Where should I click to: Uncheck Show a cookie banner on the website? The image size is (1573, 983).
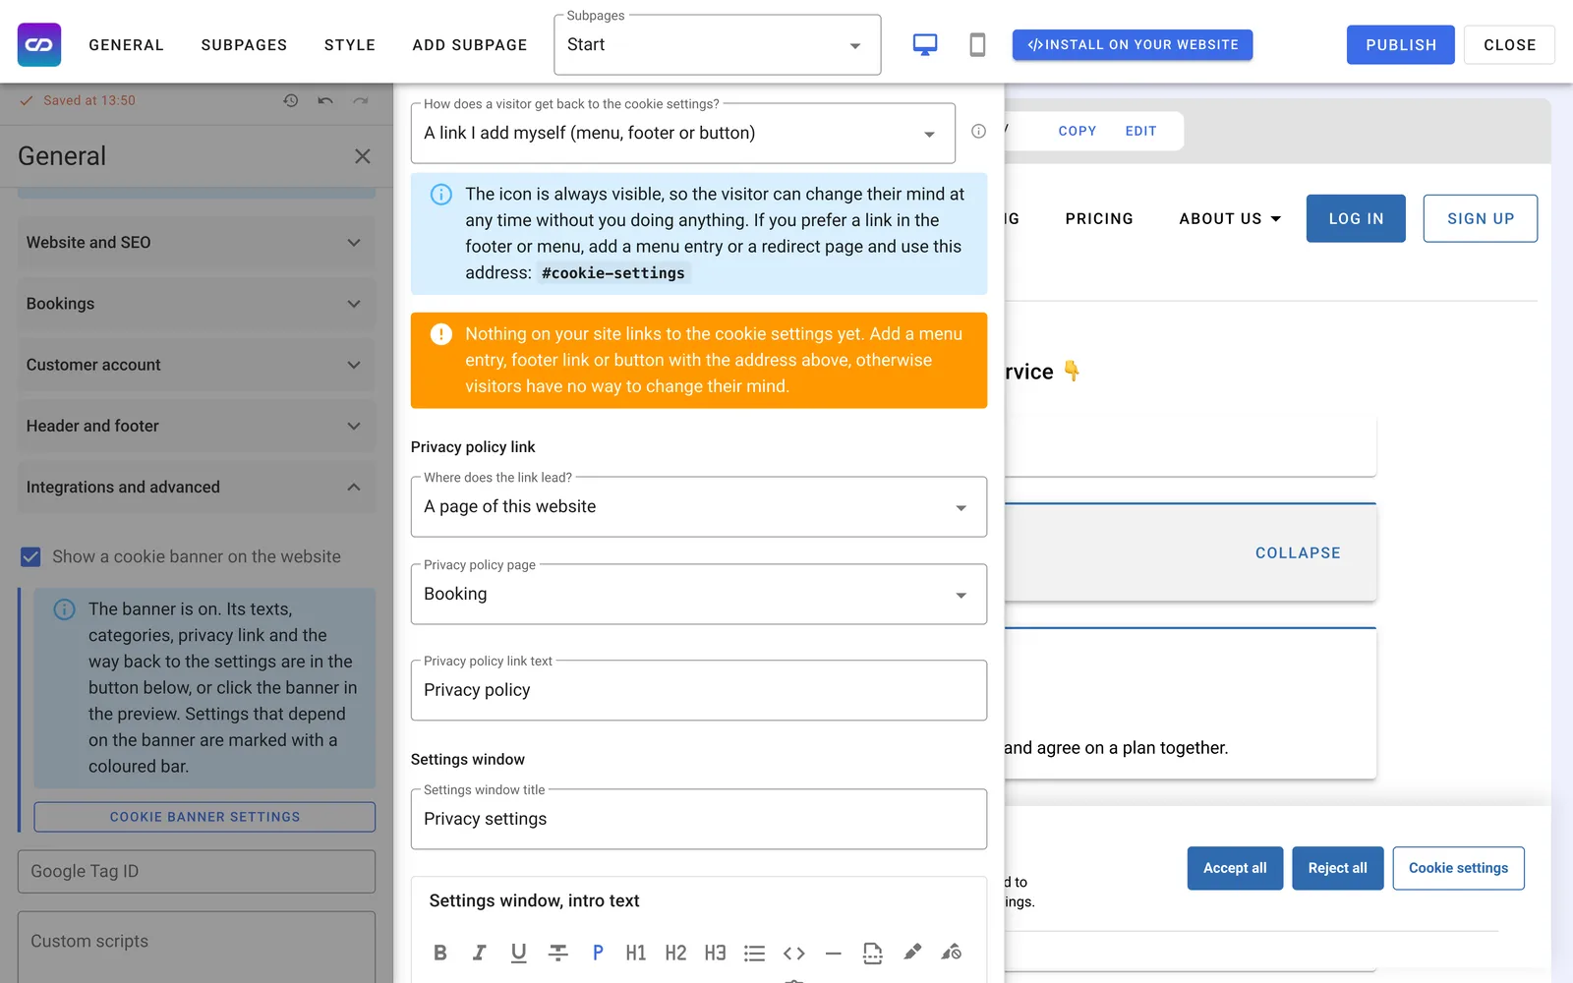pyautogui.click(x=31, y=557)
